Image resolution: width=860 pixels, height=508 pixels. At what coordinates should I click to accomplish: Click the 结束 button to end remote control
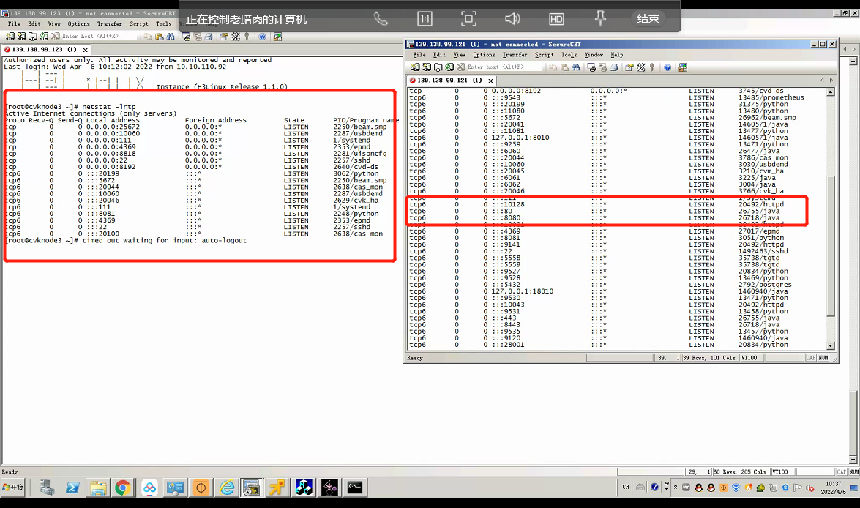point(648,19)
